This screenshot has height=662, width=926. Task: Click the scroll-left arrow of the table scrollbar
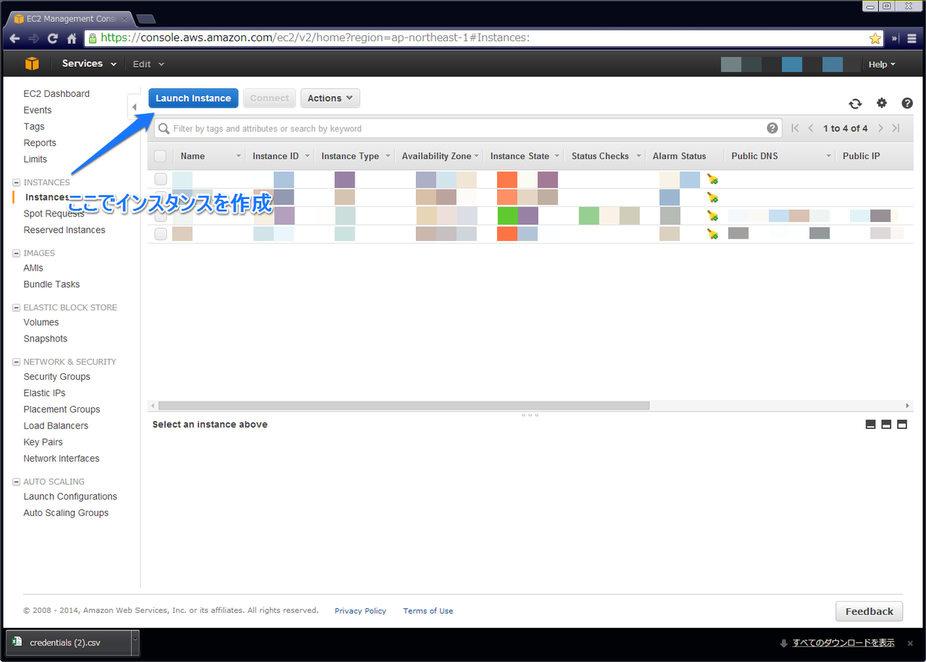point(152,406)
